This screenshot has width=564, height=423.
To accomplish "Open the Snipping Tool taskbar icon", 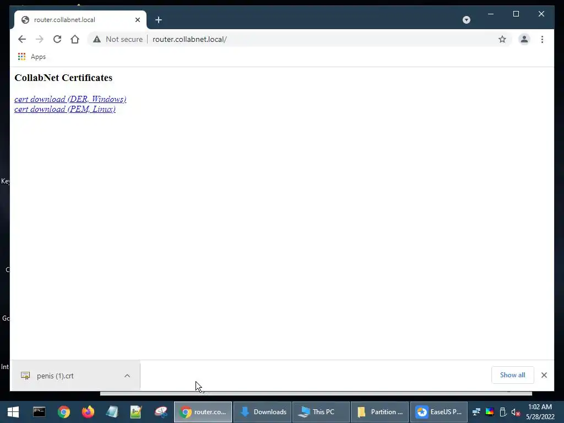I will click(x=161, y=412).
